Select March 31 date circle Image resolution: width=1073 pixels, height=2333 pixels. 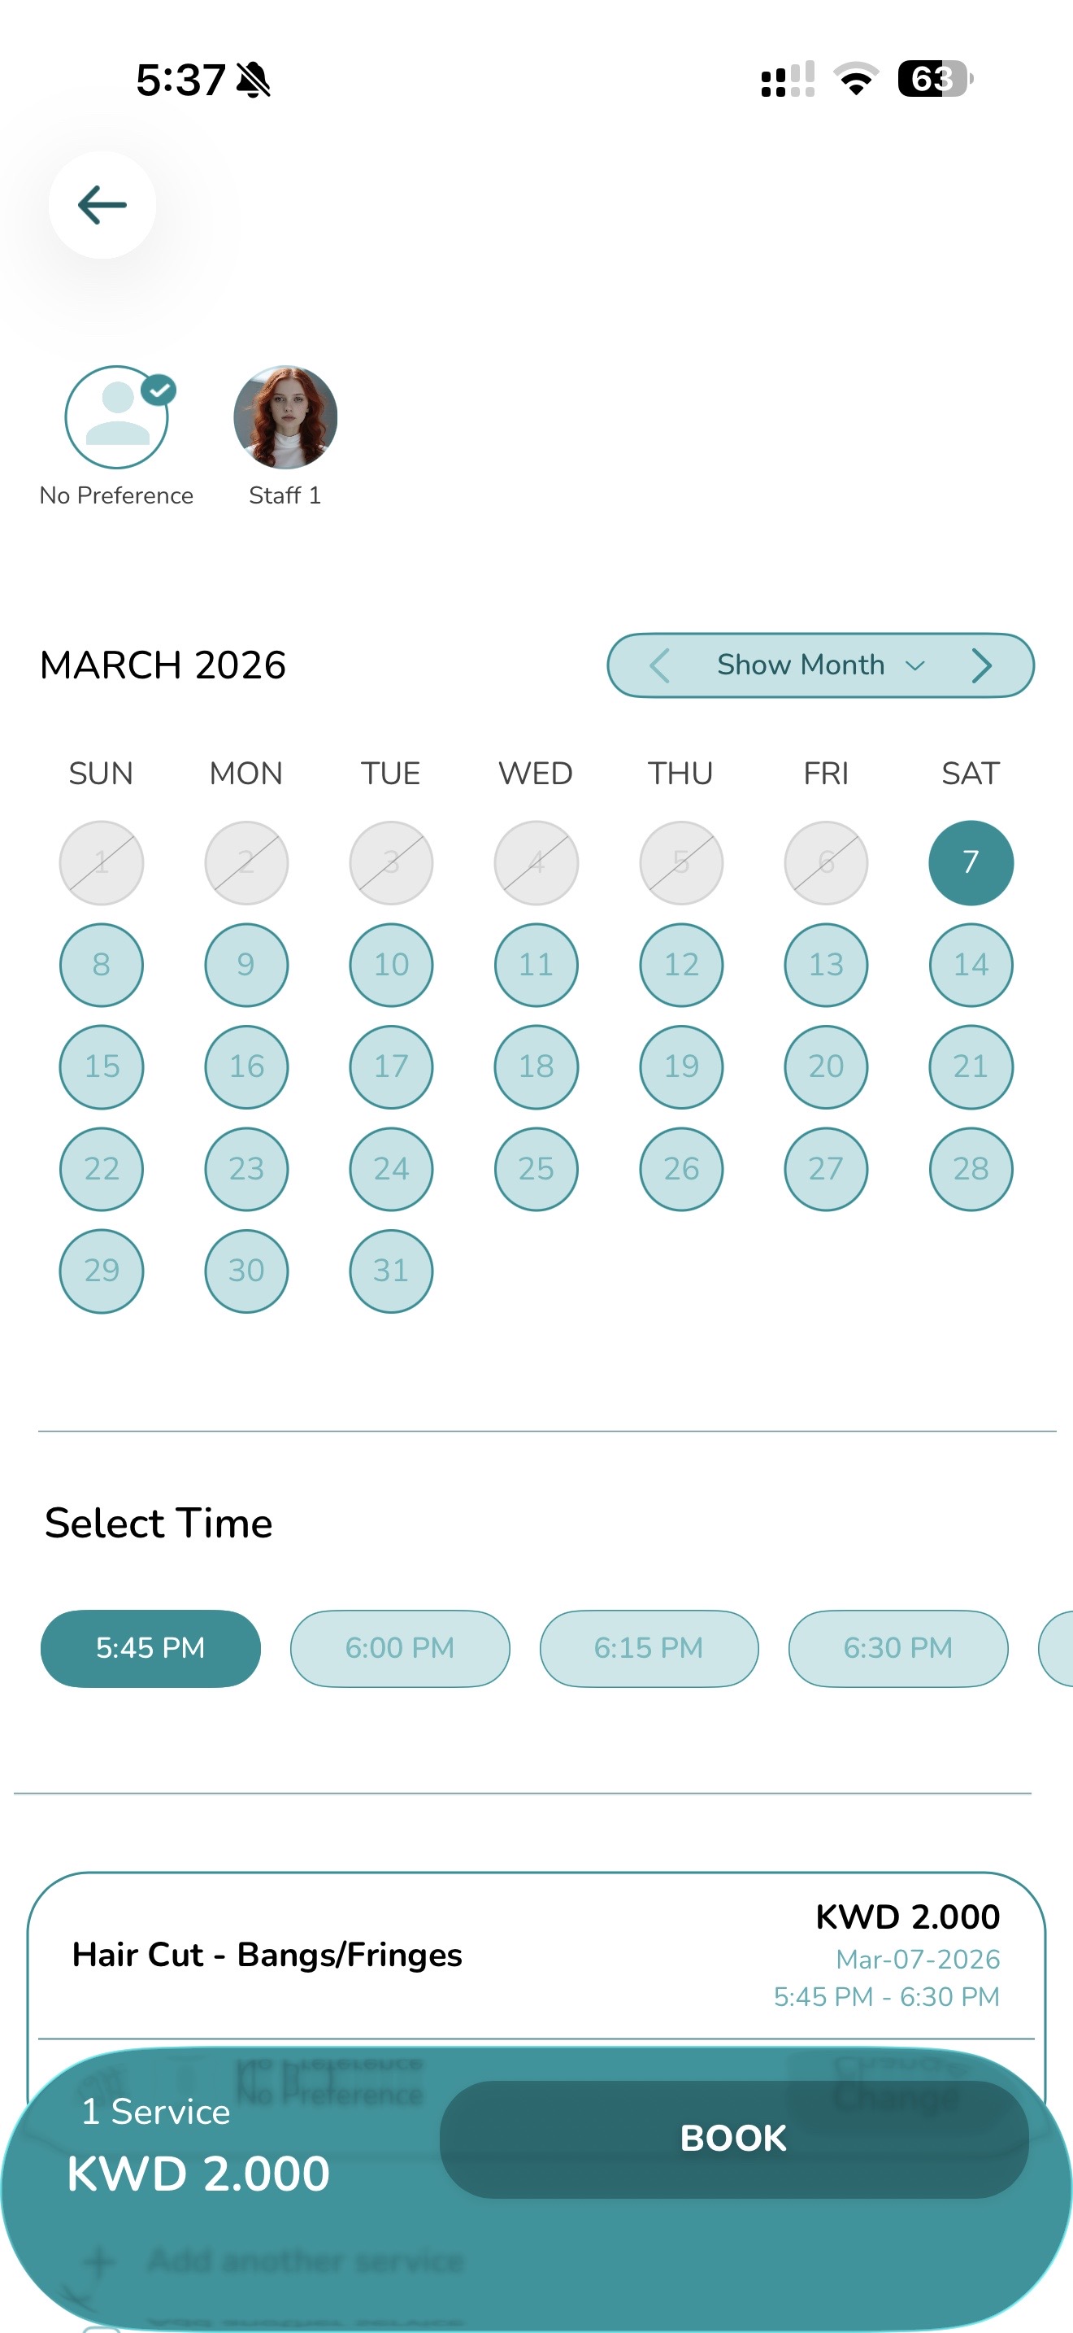coord(391,1271)
